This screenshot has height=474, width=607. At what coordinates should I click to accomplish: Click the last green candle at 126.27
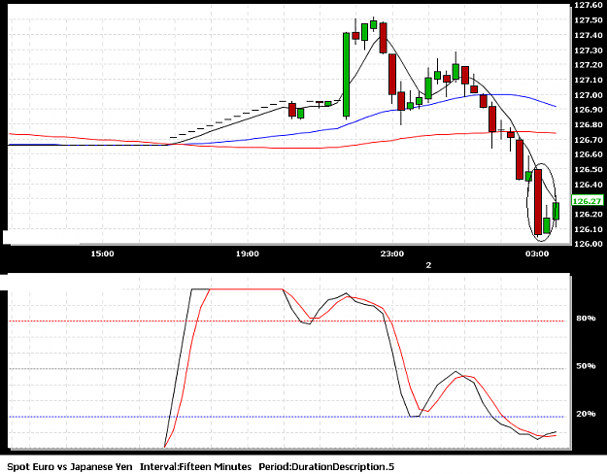556,211
